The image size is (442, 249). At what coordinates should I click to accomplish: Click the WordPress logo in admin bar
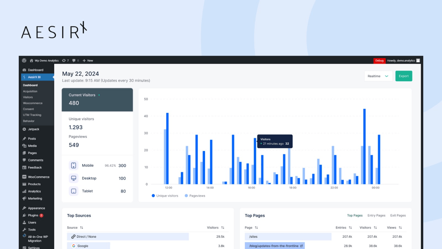point(24,60)
